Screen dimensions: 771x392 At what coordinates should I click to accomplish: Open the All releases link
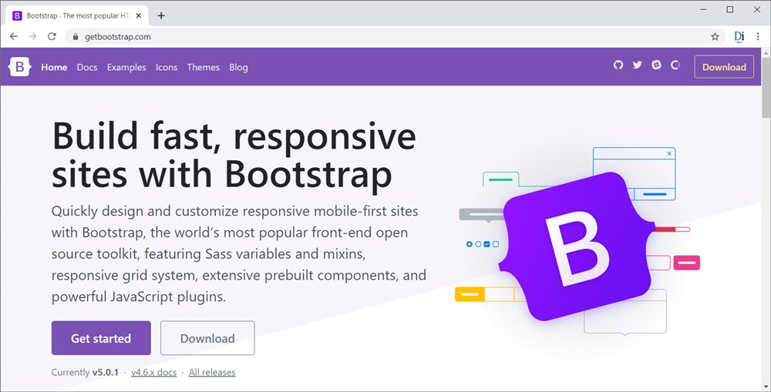click(x=212, y=372)
